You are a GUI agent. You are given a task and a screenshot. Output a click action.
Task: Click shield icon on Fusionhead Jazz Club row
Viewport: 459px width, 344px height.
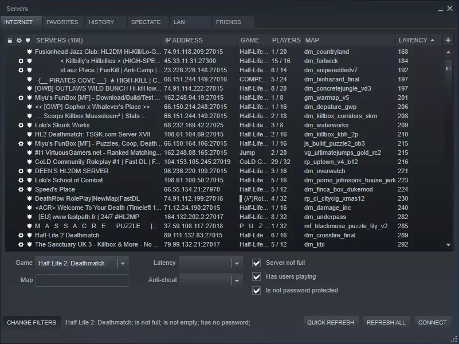(x=29, y=52)
